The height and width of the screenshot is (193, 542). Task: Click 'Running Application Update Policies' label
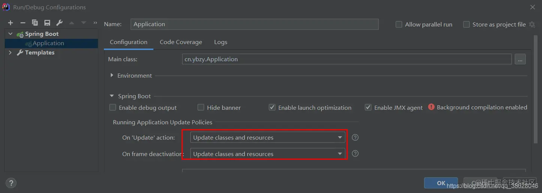point(162,122)
